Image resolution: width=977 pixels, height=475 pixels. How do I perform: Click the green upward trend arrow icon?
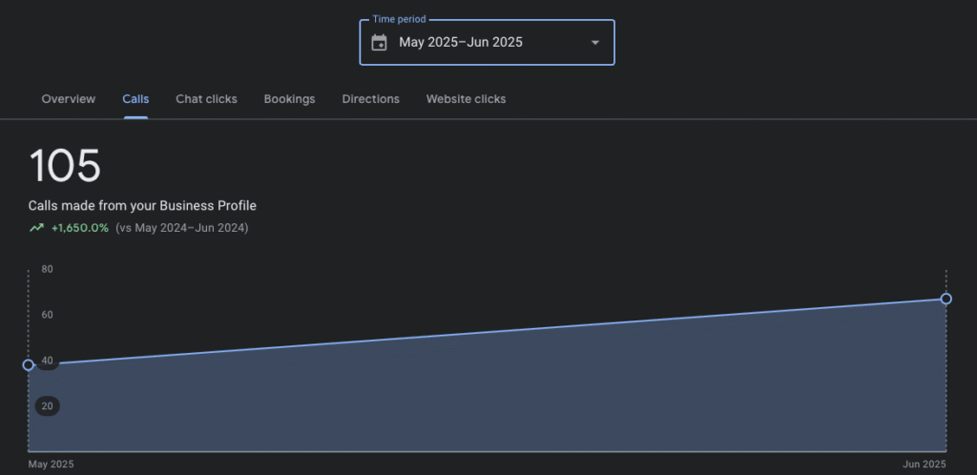tap(37, 228)
